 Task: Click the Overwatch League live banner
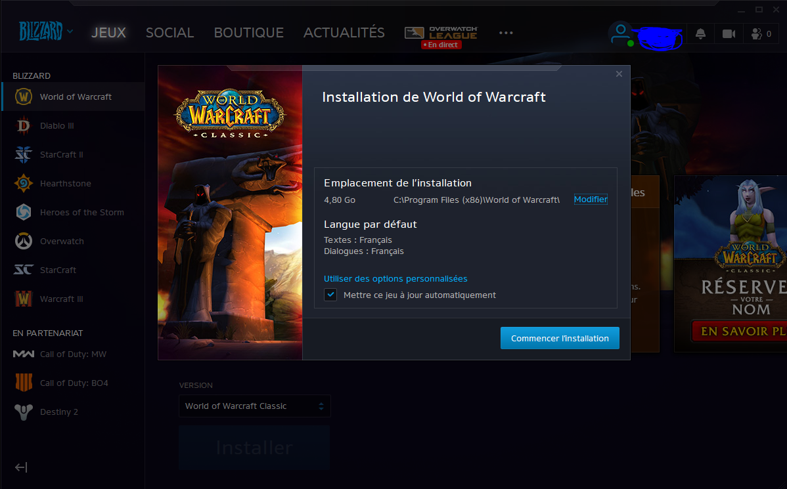click(441, 37)
